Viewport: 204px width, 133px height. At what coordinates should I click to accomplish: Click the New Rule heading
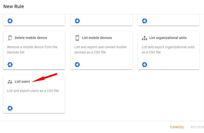click(x=14, y=6)
